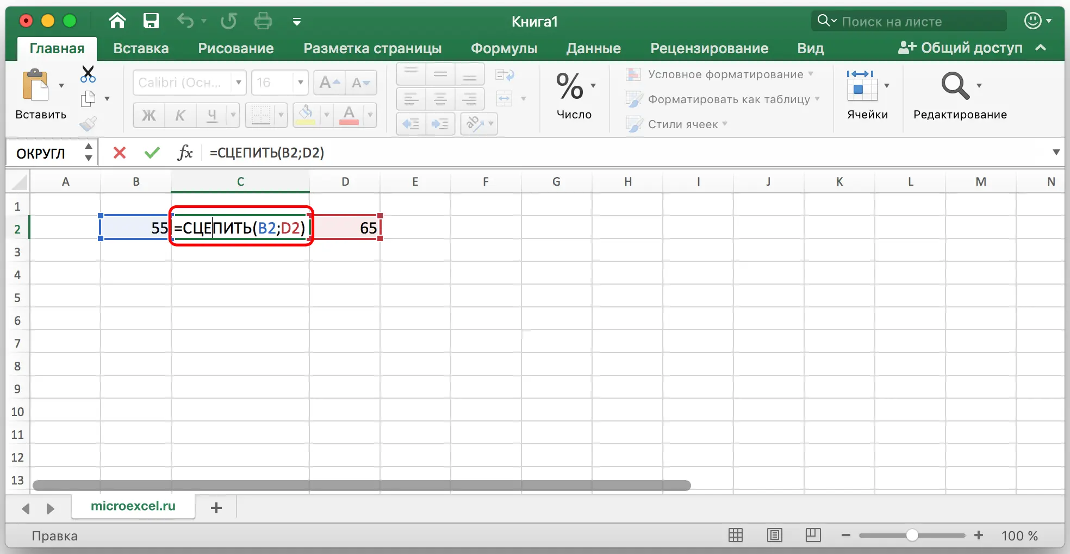Center text horizontally

pos(440,99)
